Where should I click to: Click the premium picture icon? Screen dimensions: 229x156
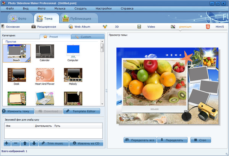(x=173, y=27)
